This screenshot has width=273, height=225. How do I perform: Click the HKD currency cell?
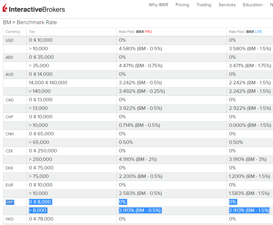(10, 219)
